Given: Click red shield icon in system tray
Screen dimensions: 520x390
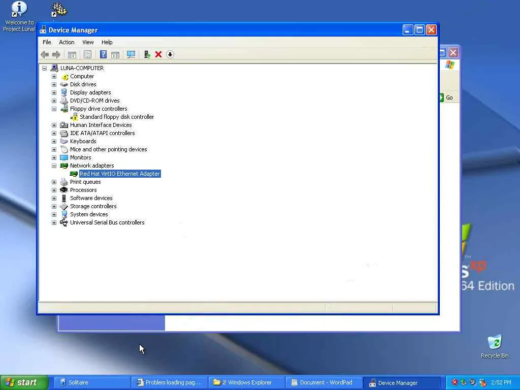Looking at the screenshot, I should pyautogui.click(x=454, y=382).
